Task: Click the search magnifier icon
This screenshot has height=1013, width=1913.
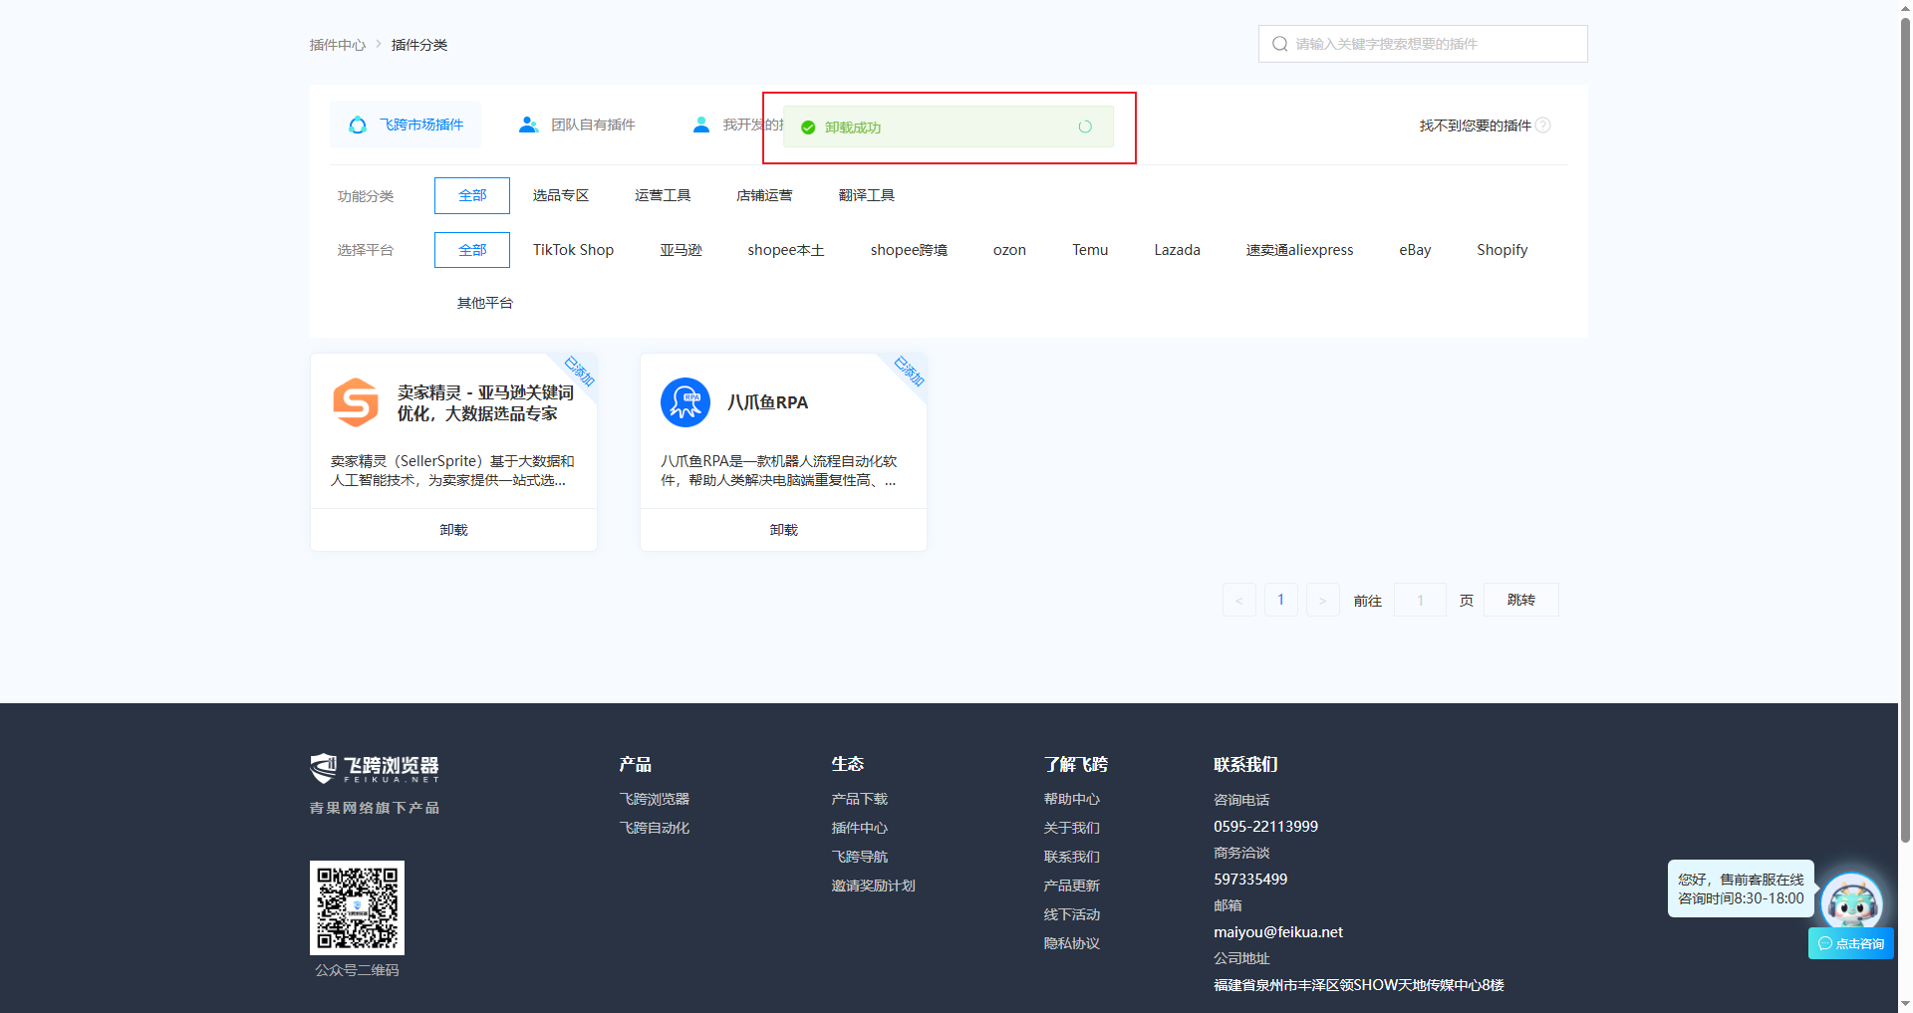Action: (1280, 44)
